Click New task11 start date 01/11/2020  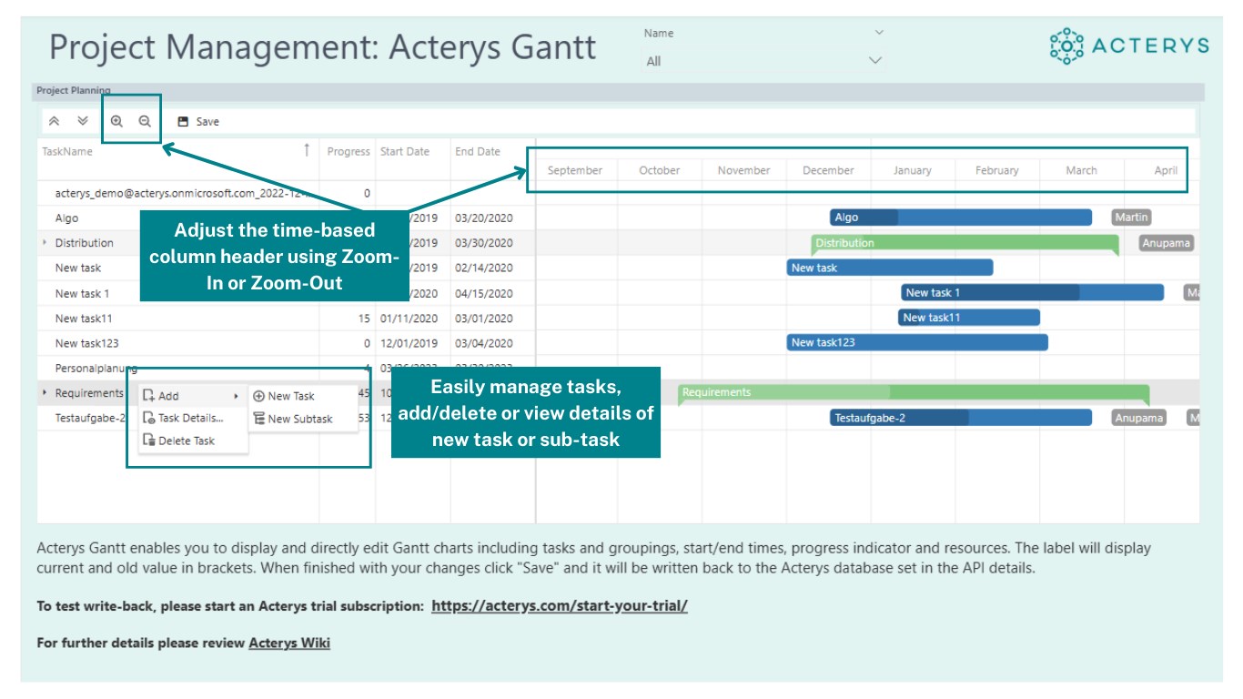(409, 319)
